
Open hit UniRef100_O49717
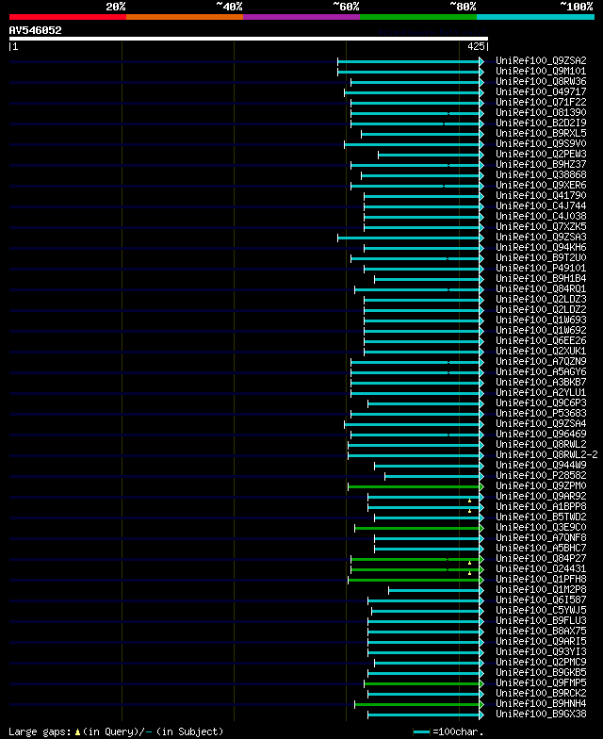541,92
